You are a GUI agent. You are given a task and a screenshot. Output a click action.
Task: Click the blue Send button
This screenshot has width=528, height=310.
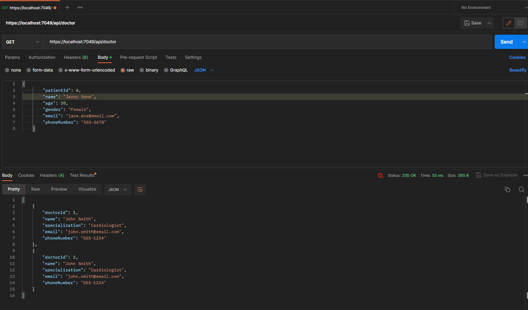coord(506,42)
